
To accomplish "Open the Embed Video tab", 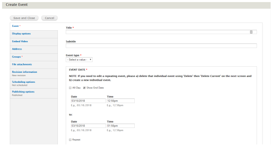I will coord(34,41).
